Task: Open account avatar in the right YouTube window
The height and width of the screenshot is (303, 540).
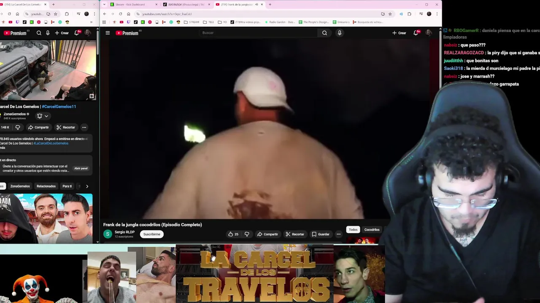Action: (x=429, y=33)
